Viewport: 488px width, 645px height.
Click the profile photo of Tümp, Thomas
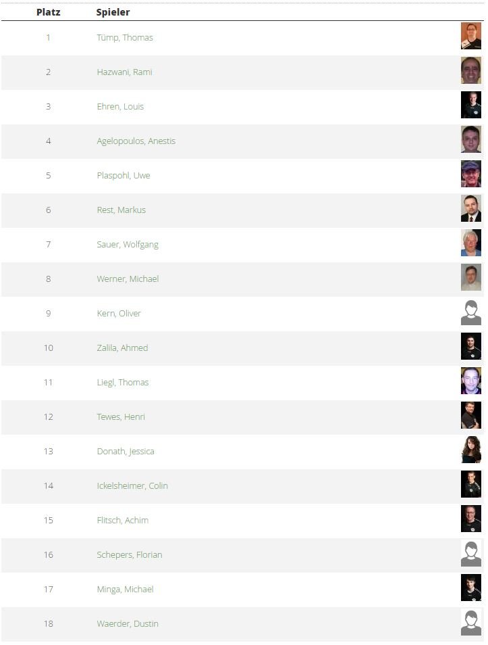[x=470, y=37]
